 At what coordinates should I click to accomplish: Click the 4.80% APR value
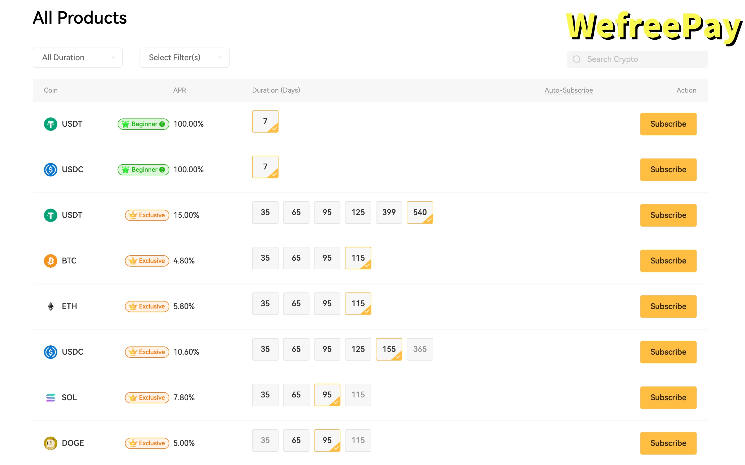pyautogui.click(x=184, y=261)
